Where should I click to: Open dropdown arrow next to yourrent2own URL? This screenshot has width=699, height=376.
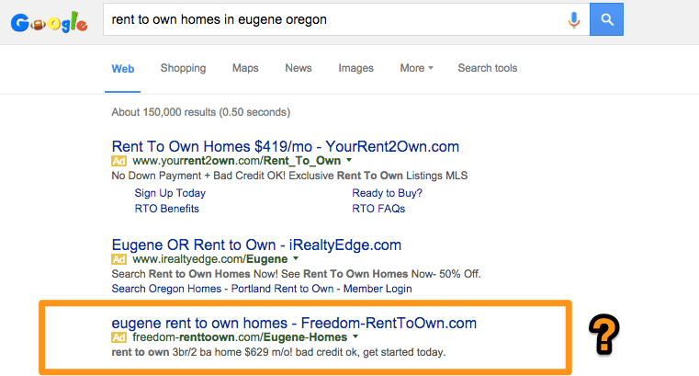pyautogui.click(x=348, y=161)
